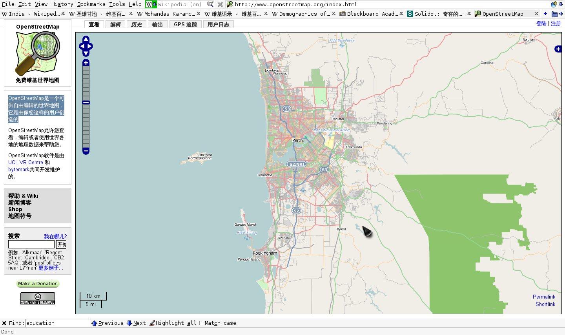Viewport: 565px width, 335px height.
Task: Click the Shortlink link on the map
Action: pos(545,304)
